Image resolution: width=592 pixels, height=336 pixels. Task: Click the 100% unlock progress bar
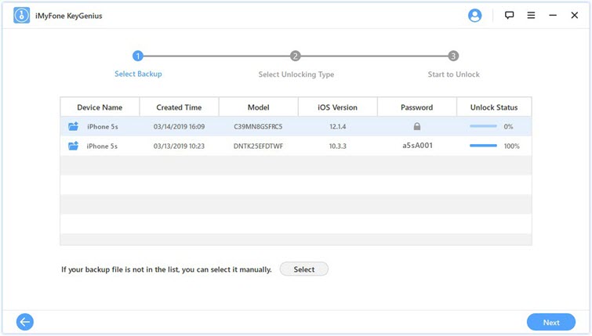pyautogui.click(x=483, y=146)
